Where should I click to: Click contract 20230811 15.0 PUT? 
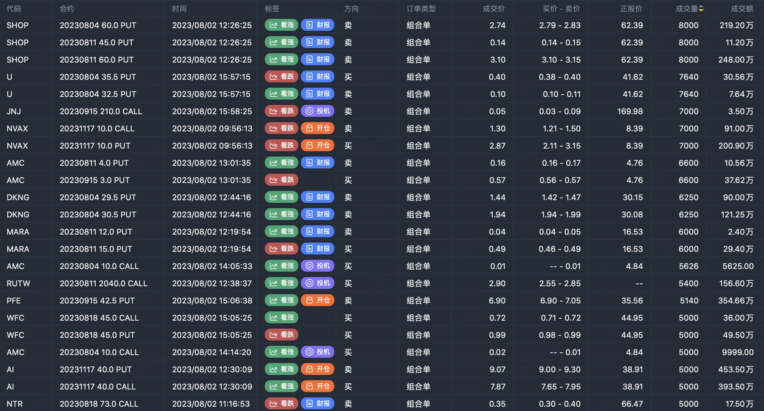coord(96,249)
